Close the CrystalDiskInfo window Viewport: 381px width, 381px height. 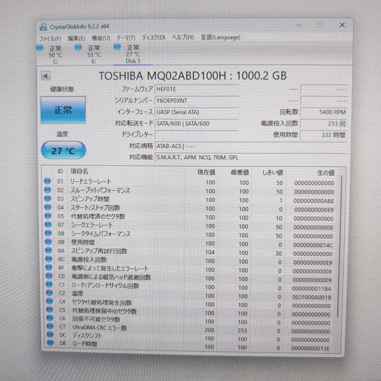point(342,25)
